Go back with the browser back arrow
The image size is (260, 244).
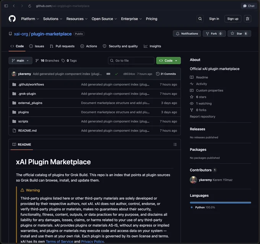pyautogui.click(x=14, y=6)
